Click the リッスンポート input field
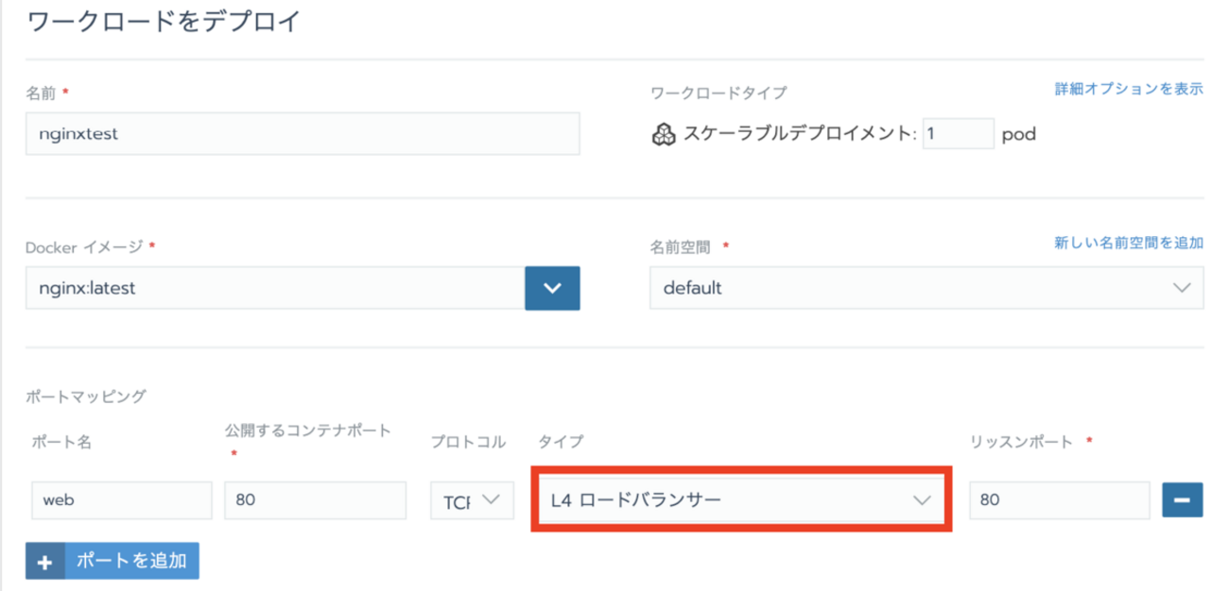Viewport: 1229px width, 591px height. [1059, 500]
